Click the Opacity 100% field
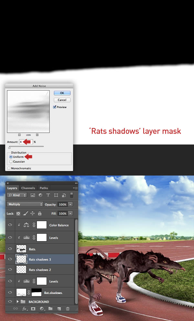 62,204
